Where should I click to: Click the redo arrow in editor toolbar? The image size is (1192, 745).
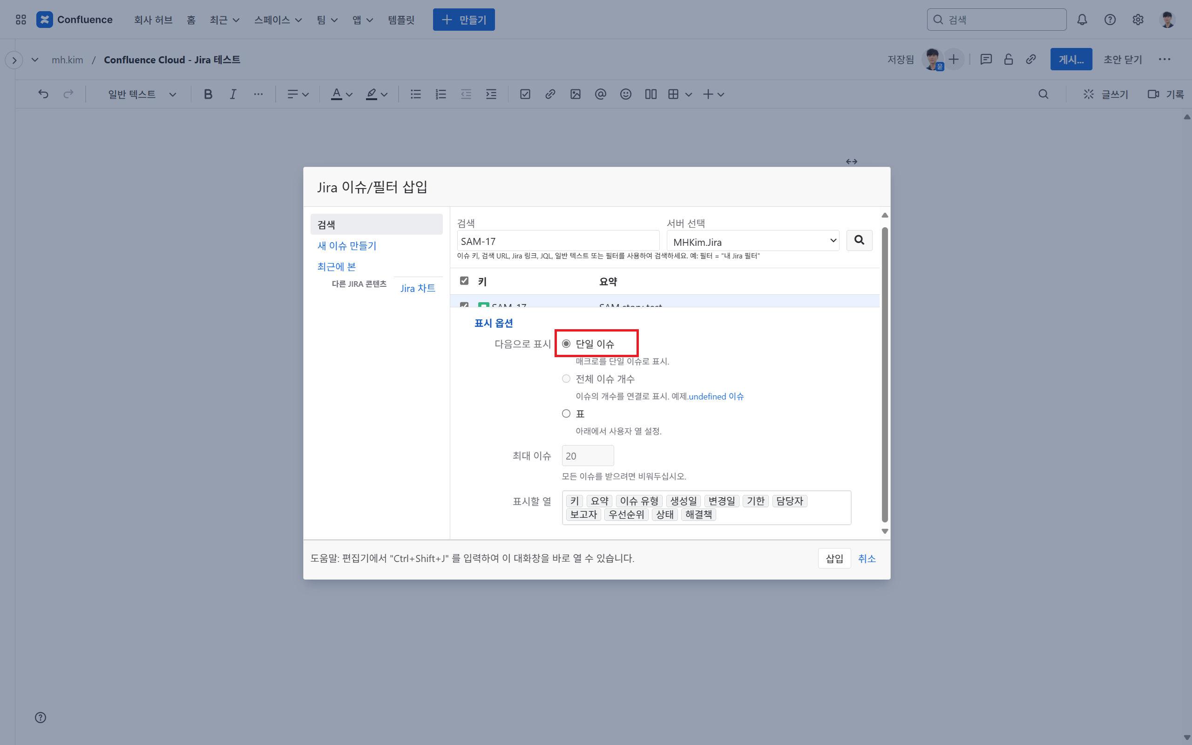click(68, 94)
